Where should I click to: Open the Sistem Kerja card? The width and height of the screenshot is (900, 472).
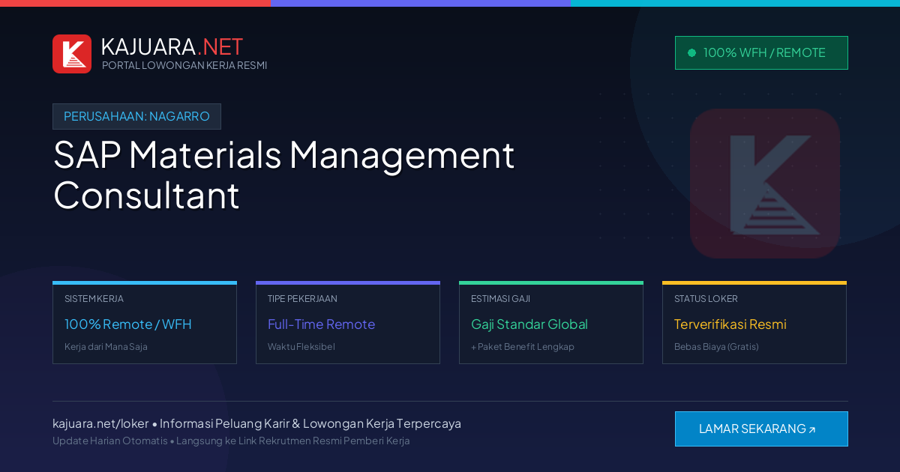[145, 323]
